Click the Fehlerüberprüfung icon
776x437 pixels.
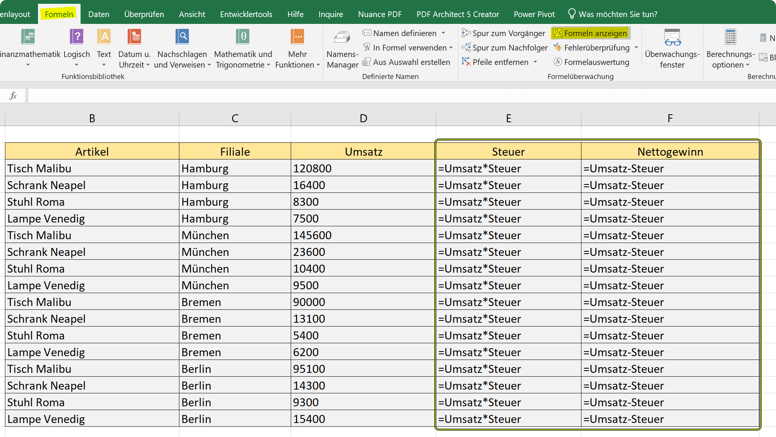558,47
